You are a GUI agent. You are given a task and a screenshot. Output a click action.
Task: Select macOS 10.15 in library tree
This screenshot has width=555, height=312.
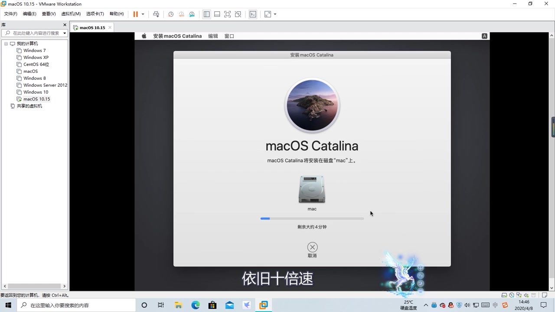pyautogui.click(x=36, y=99)
